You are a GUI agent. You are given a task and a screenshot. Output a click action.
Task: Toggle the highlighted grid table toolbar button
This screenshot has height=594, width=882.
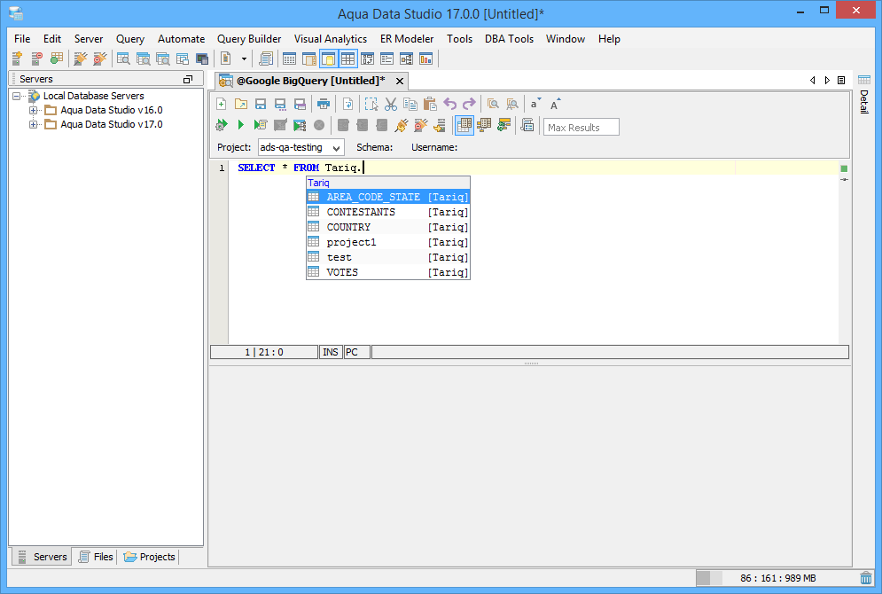click(x=347, y=59)
